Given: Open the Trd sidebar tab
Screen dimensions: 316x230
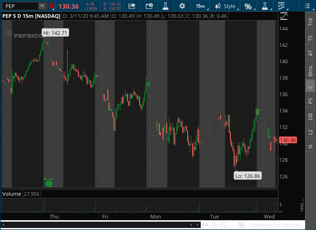Looking at the screenshot, I should (310, 22).
